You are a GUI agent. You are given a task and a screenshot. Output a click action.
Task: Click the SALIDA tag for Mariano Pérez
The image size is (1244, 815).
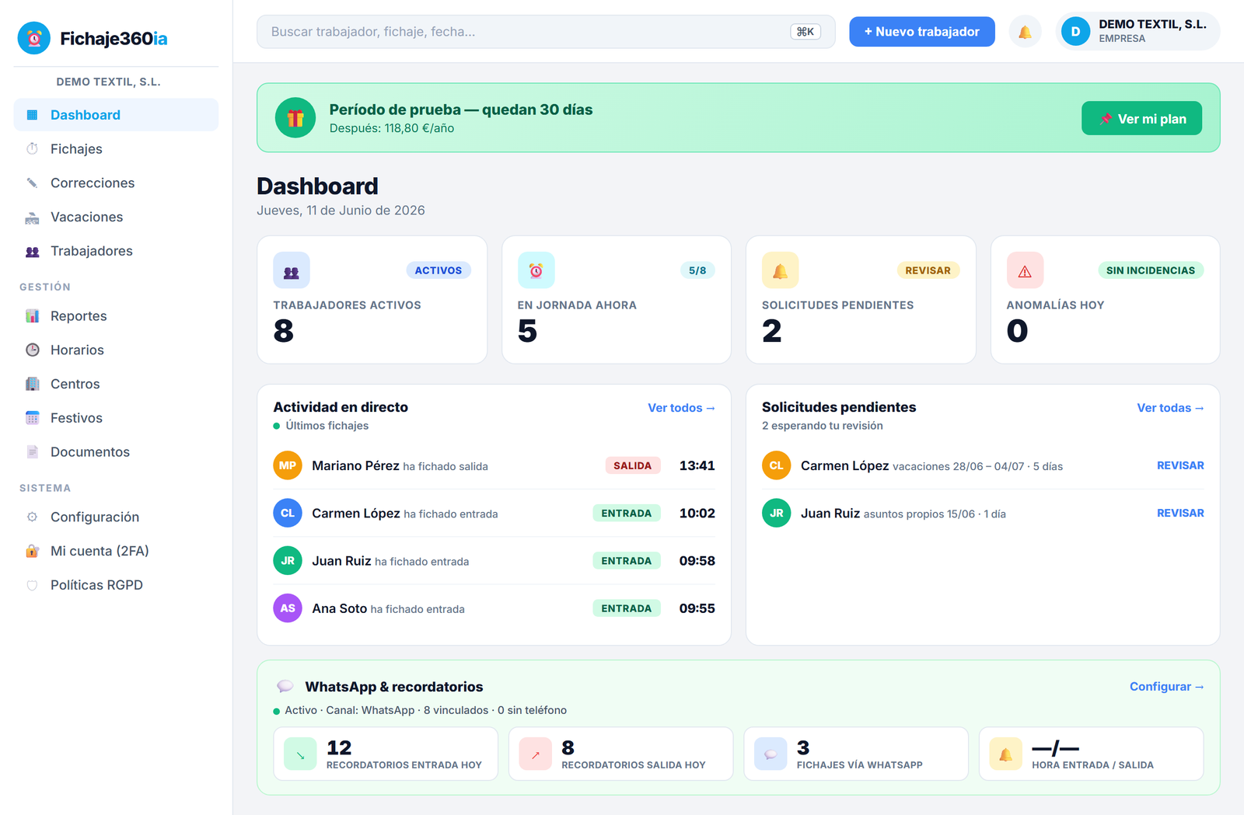pyautogui.click(x=632, y=465)
